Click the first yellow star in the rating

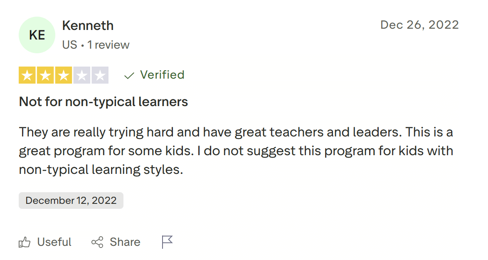tap(27, 75)
